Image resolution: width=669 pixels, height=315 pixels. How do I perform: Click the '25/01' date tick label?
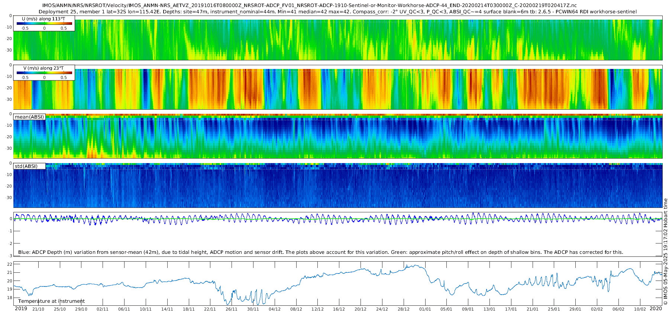554,309
